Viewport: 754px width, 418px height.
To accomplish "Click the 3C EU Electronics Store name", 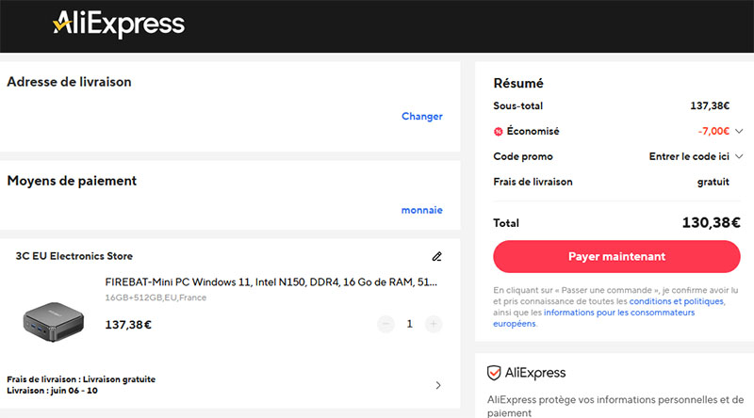I will [x=74, y=256].
